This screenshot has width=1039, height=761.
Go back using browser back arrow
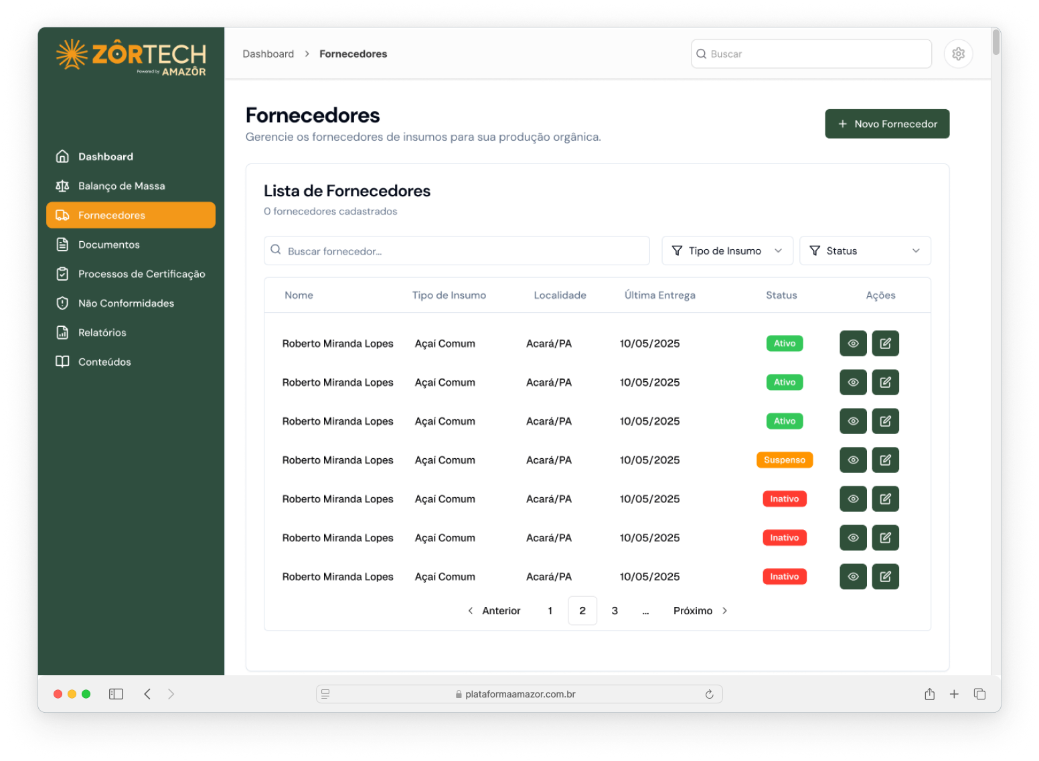point(147,694)
